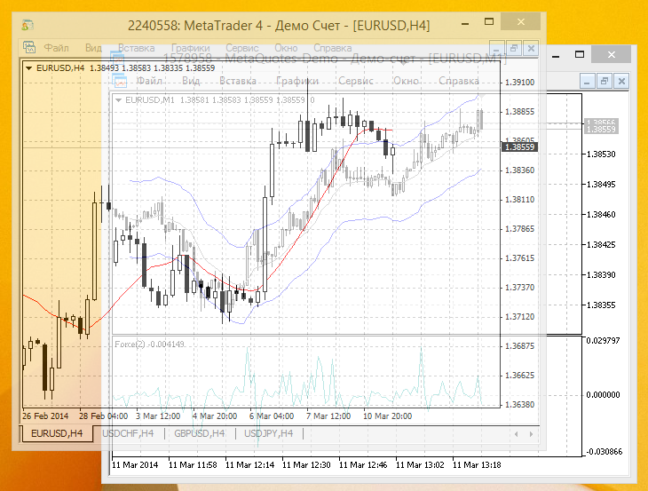The height and width of the screenshot is (491, 648).
Task: Open Файл menu in MetaQuotes-Demo window
Action: tap(149, 81)
